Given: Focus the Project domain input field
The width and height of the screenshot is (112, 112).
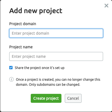Looking at the screenshot, I should (56, 33).
